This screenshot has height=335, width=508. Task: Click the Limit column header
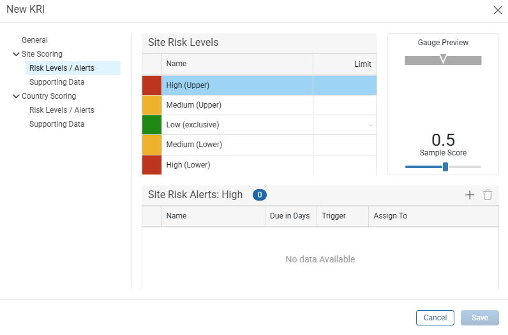point(345,64)
